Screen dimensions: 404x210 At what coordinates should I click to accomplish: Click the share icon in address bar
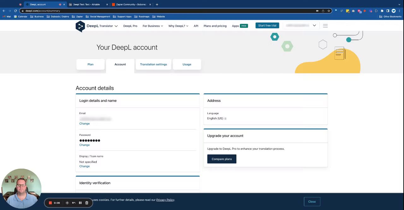point(323,11)
